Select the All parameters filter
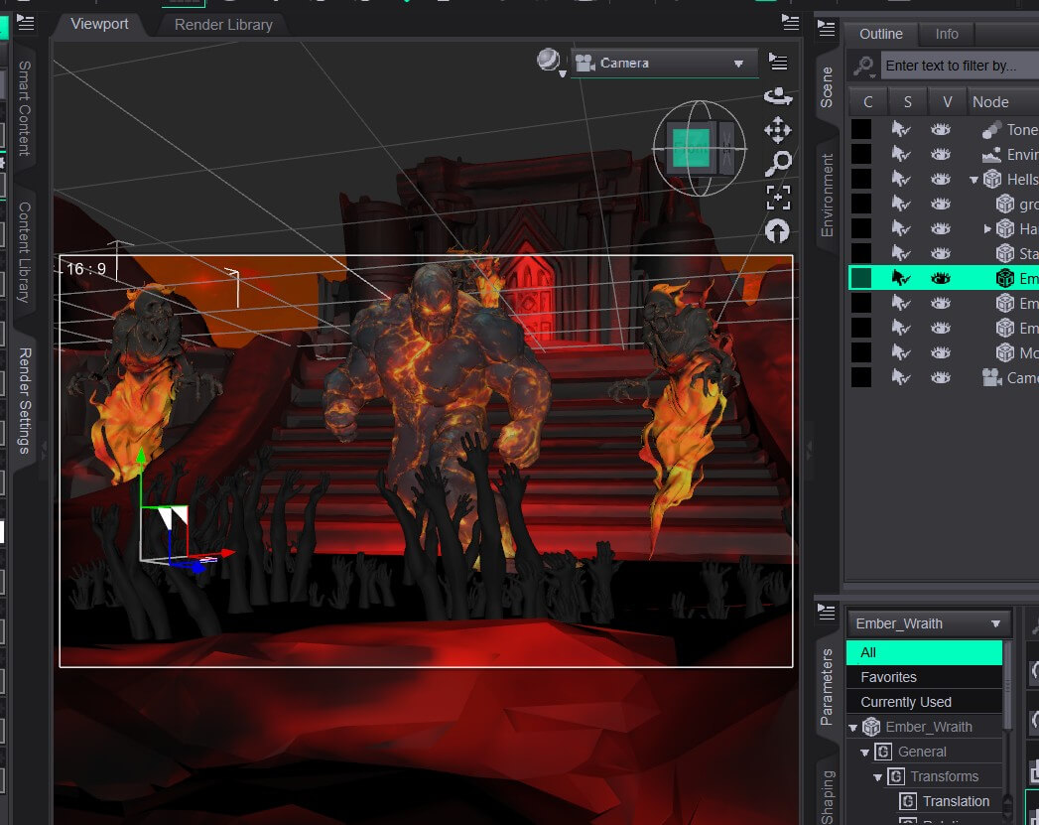Viewport: 1039px width, 825px height. tap(924, 652)
